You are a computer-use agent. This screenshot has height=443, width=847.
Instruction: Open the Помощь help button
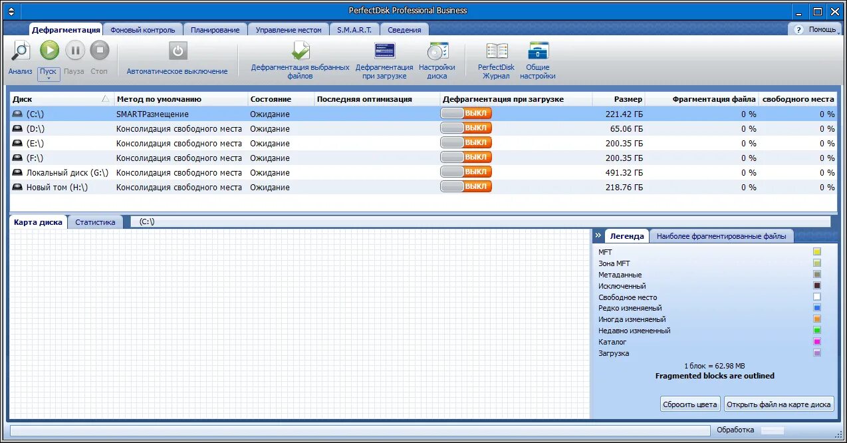[815, 29]
